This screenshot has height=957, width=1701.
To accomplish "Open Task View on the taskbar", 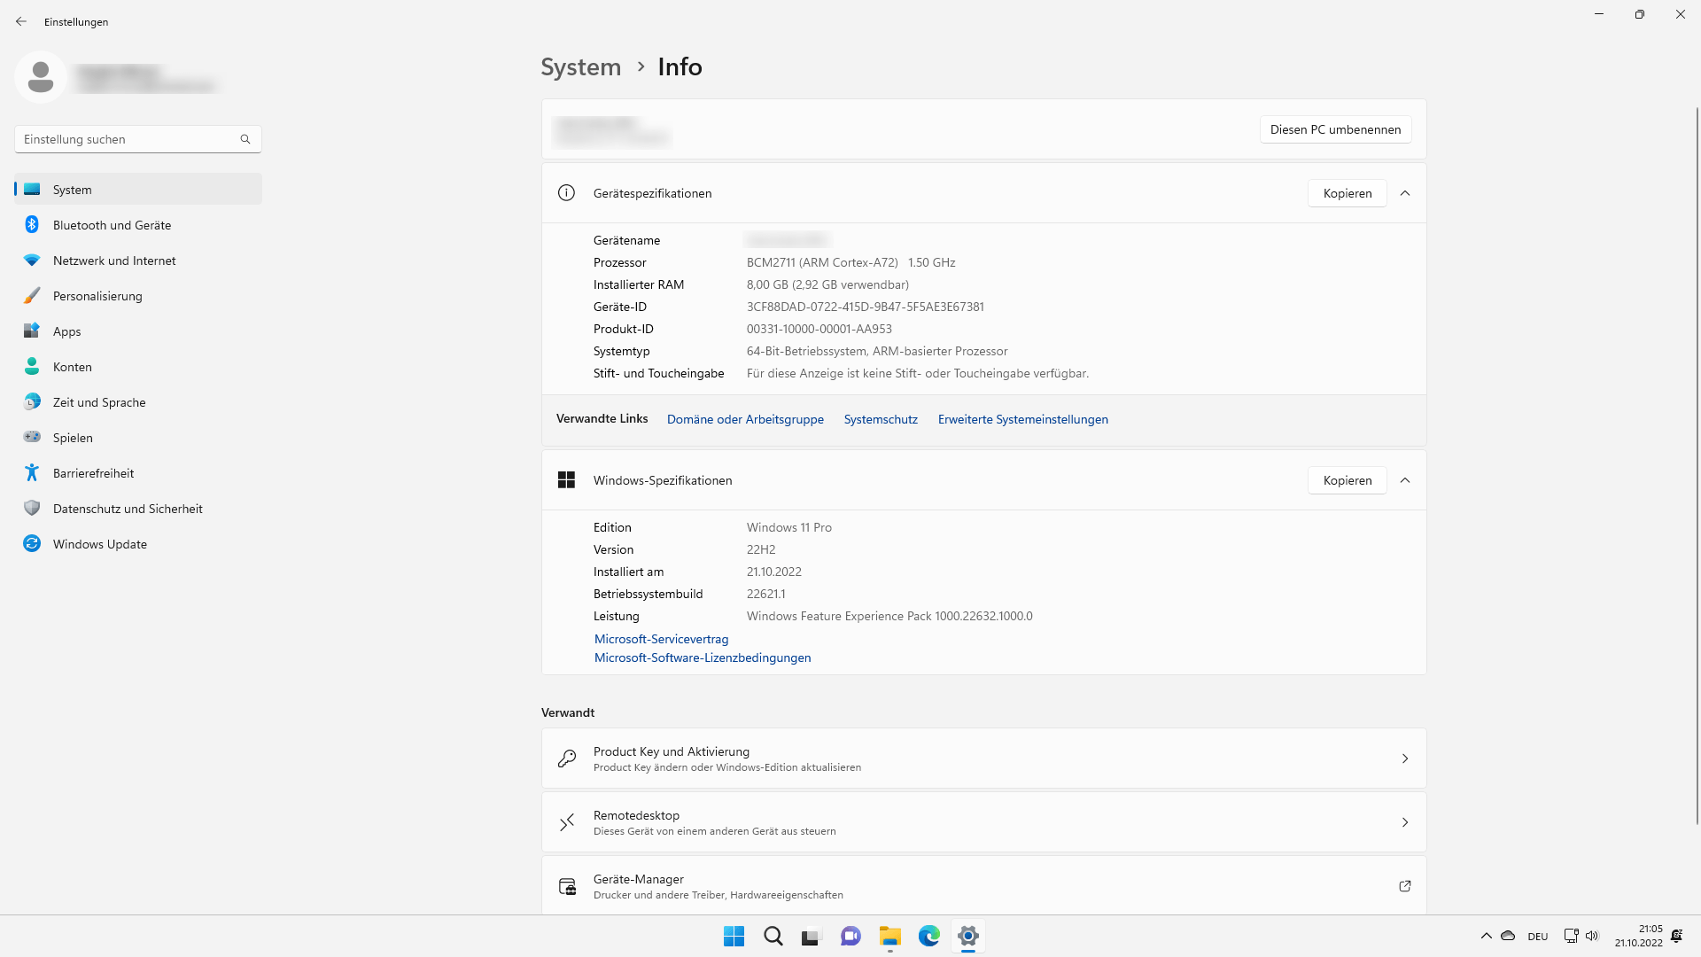I will coord(812,936).
